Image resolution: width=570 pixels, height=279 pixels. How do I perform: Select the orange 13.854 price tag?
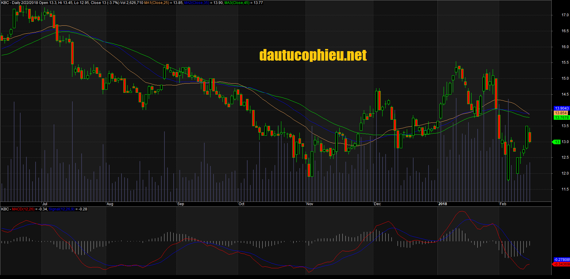561,113
